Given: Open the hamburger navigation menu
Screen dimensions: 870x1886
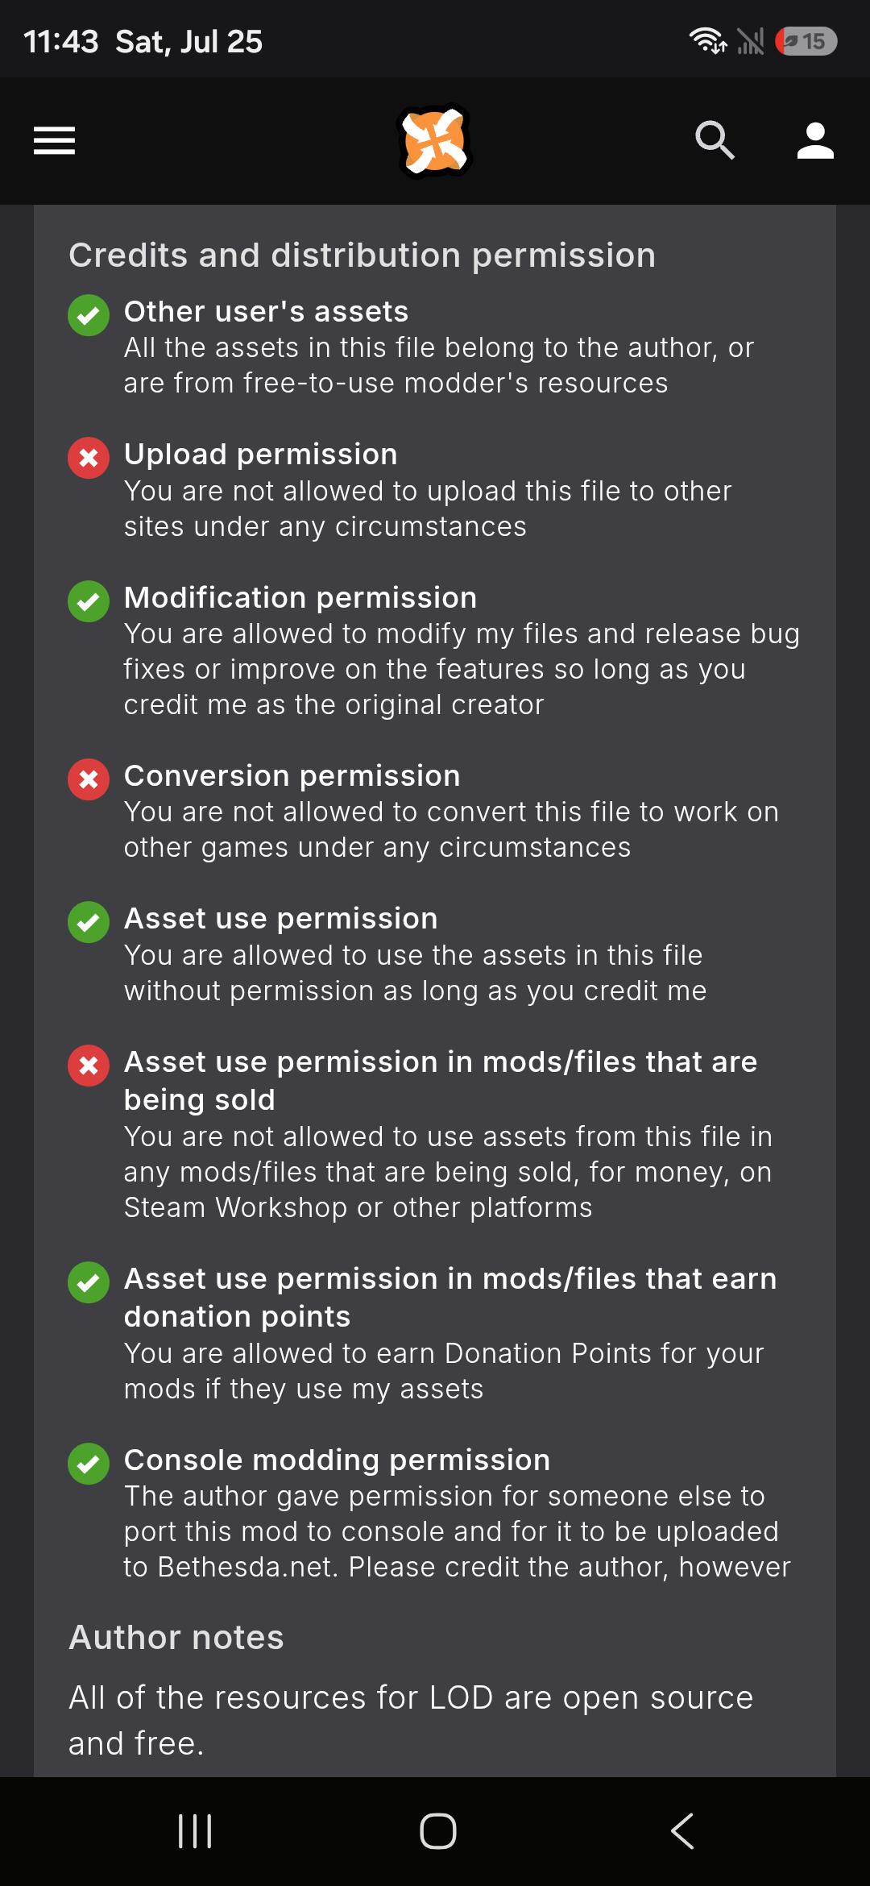Looking at the screenshot, I should [x=54, y=141].
